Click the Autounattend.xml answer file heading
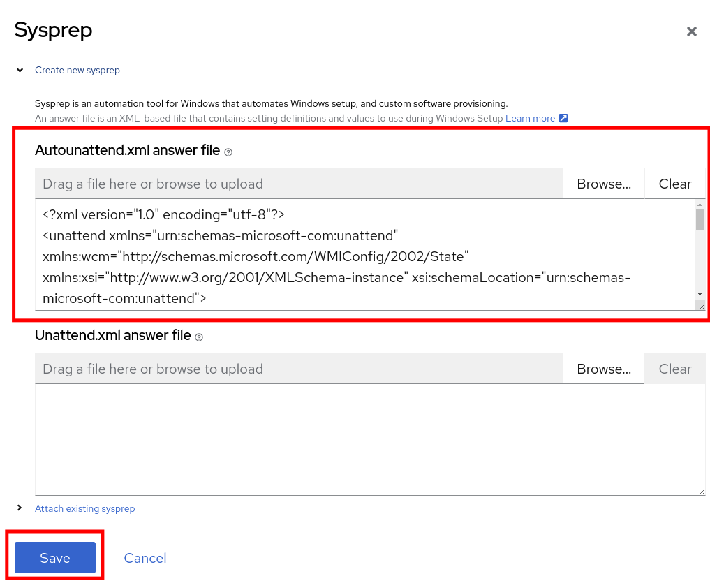This screenshot has width=710, height=581. pos(127,150)
